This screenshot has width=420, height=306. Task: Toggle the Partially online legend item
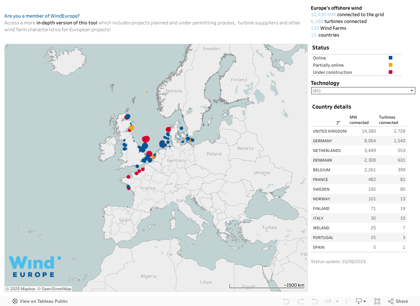pos(328,65)
